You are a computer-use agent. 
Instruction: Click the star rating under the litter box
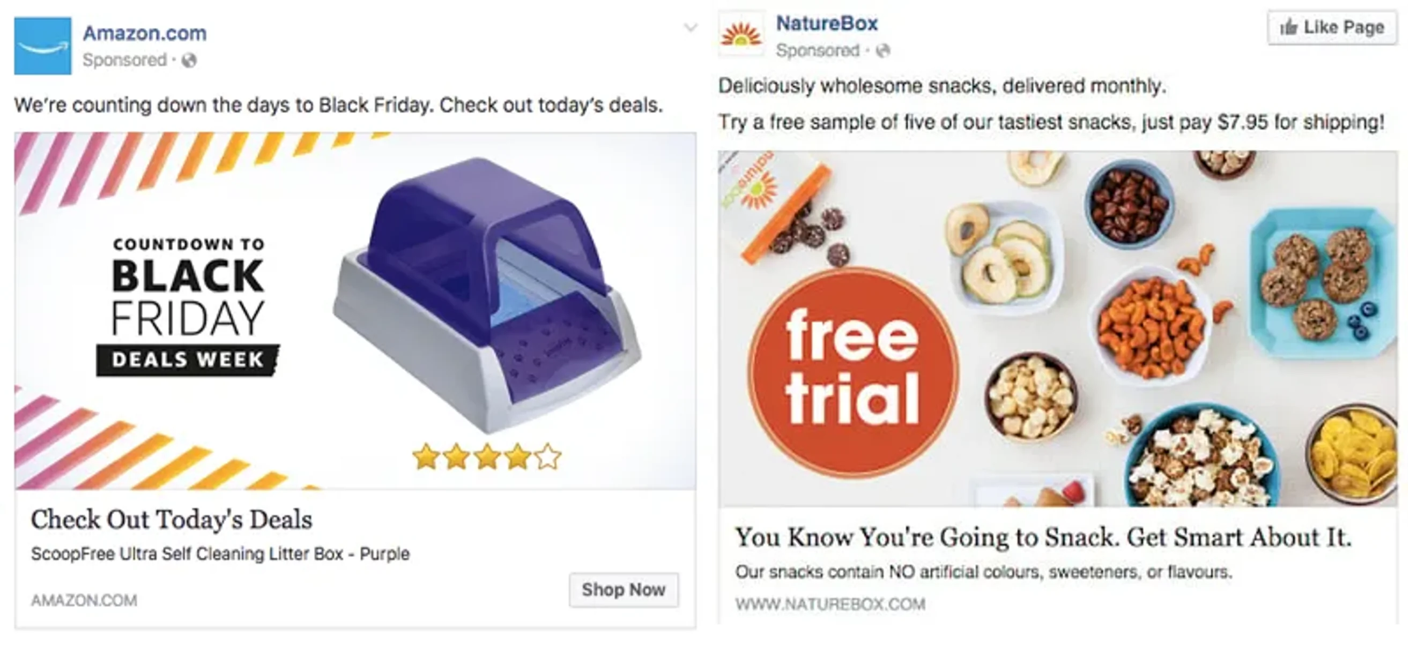pyautogui.click(x=487, y=457)
